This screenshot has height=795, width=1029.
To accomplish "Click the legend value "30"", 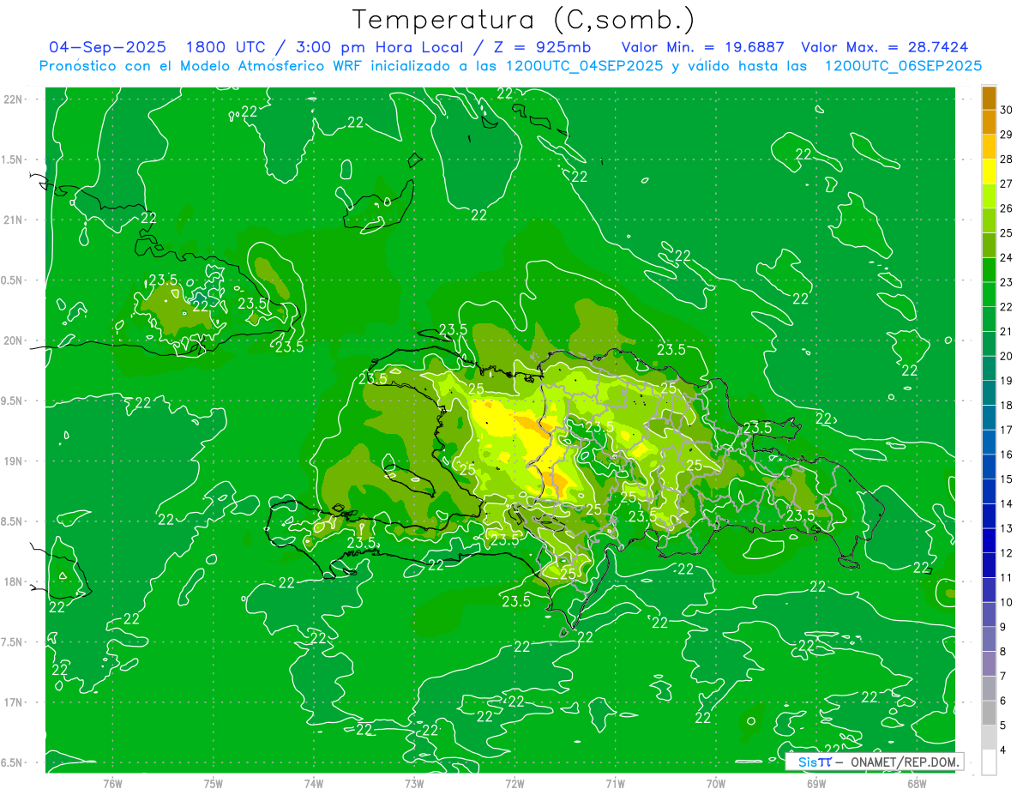I will pyautogui.click(x=1007, y=110).
